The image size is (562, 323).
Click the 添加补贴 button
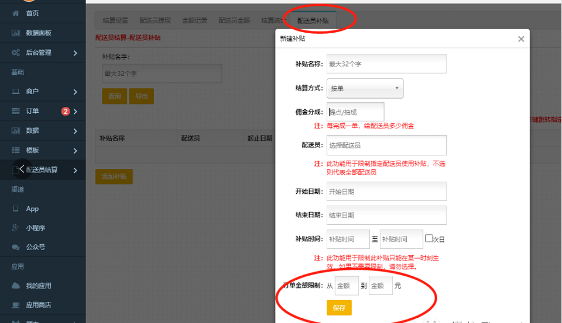click(x=114, y=176)
